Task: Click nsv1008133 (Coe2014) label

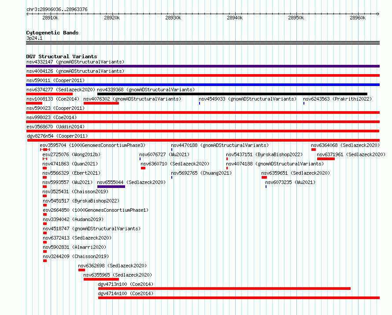Action: [53, 99]
